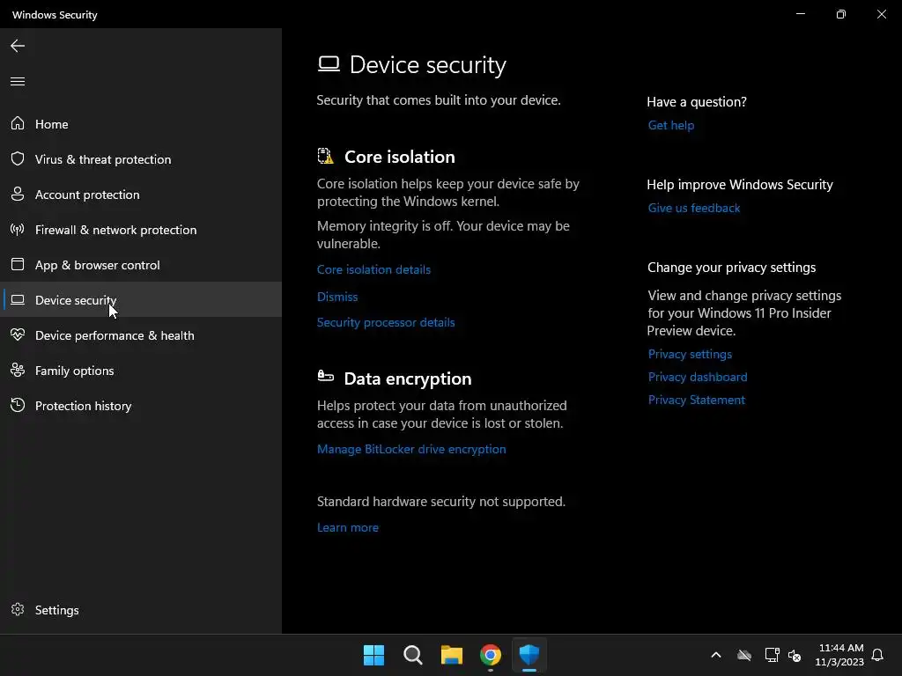Click the OneDrive cloud tray icon

[x=744, y=655]
